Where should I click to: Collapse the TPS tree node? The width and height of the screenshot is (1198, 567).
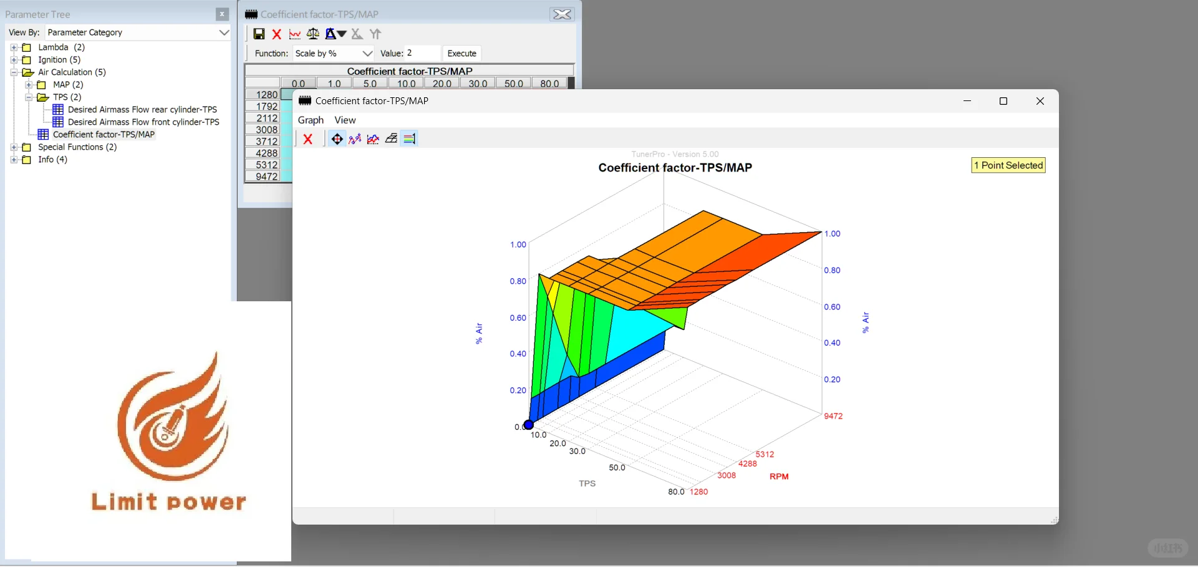[x=29, y=97]
